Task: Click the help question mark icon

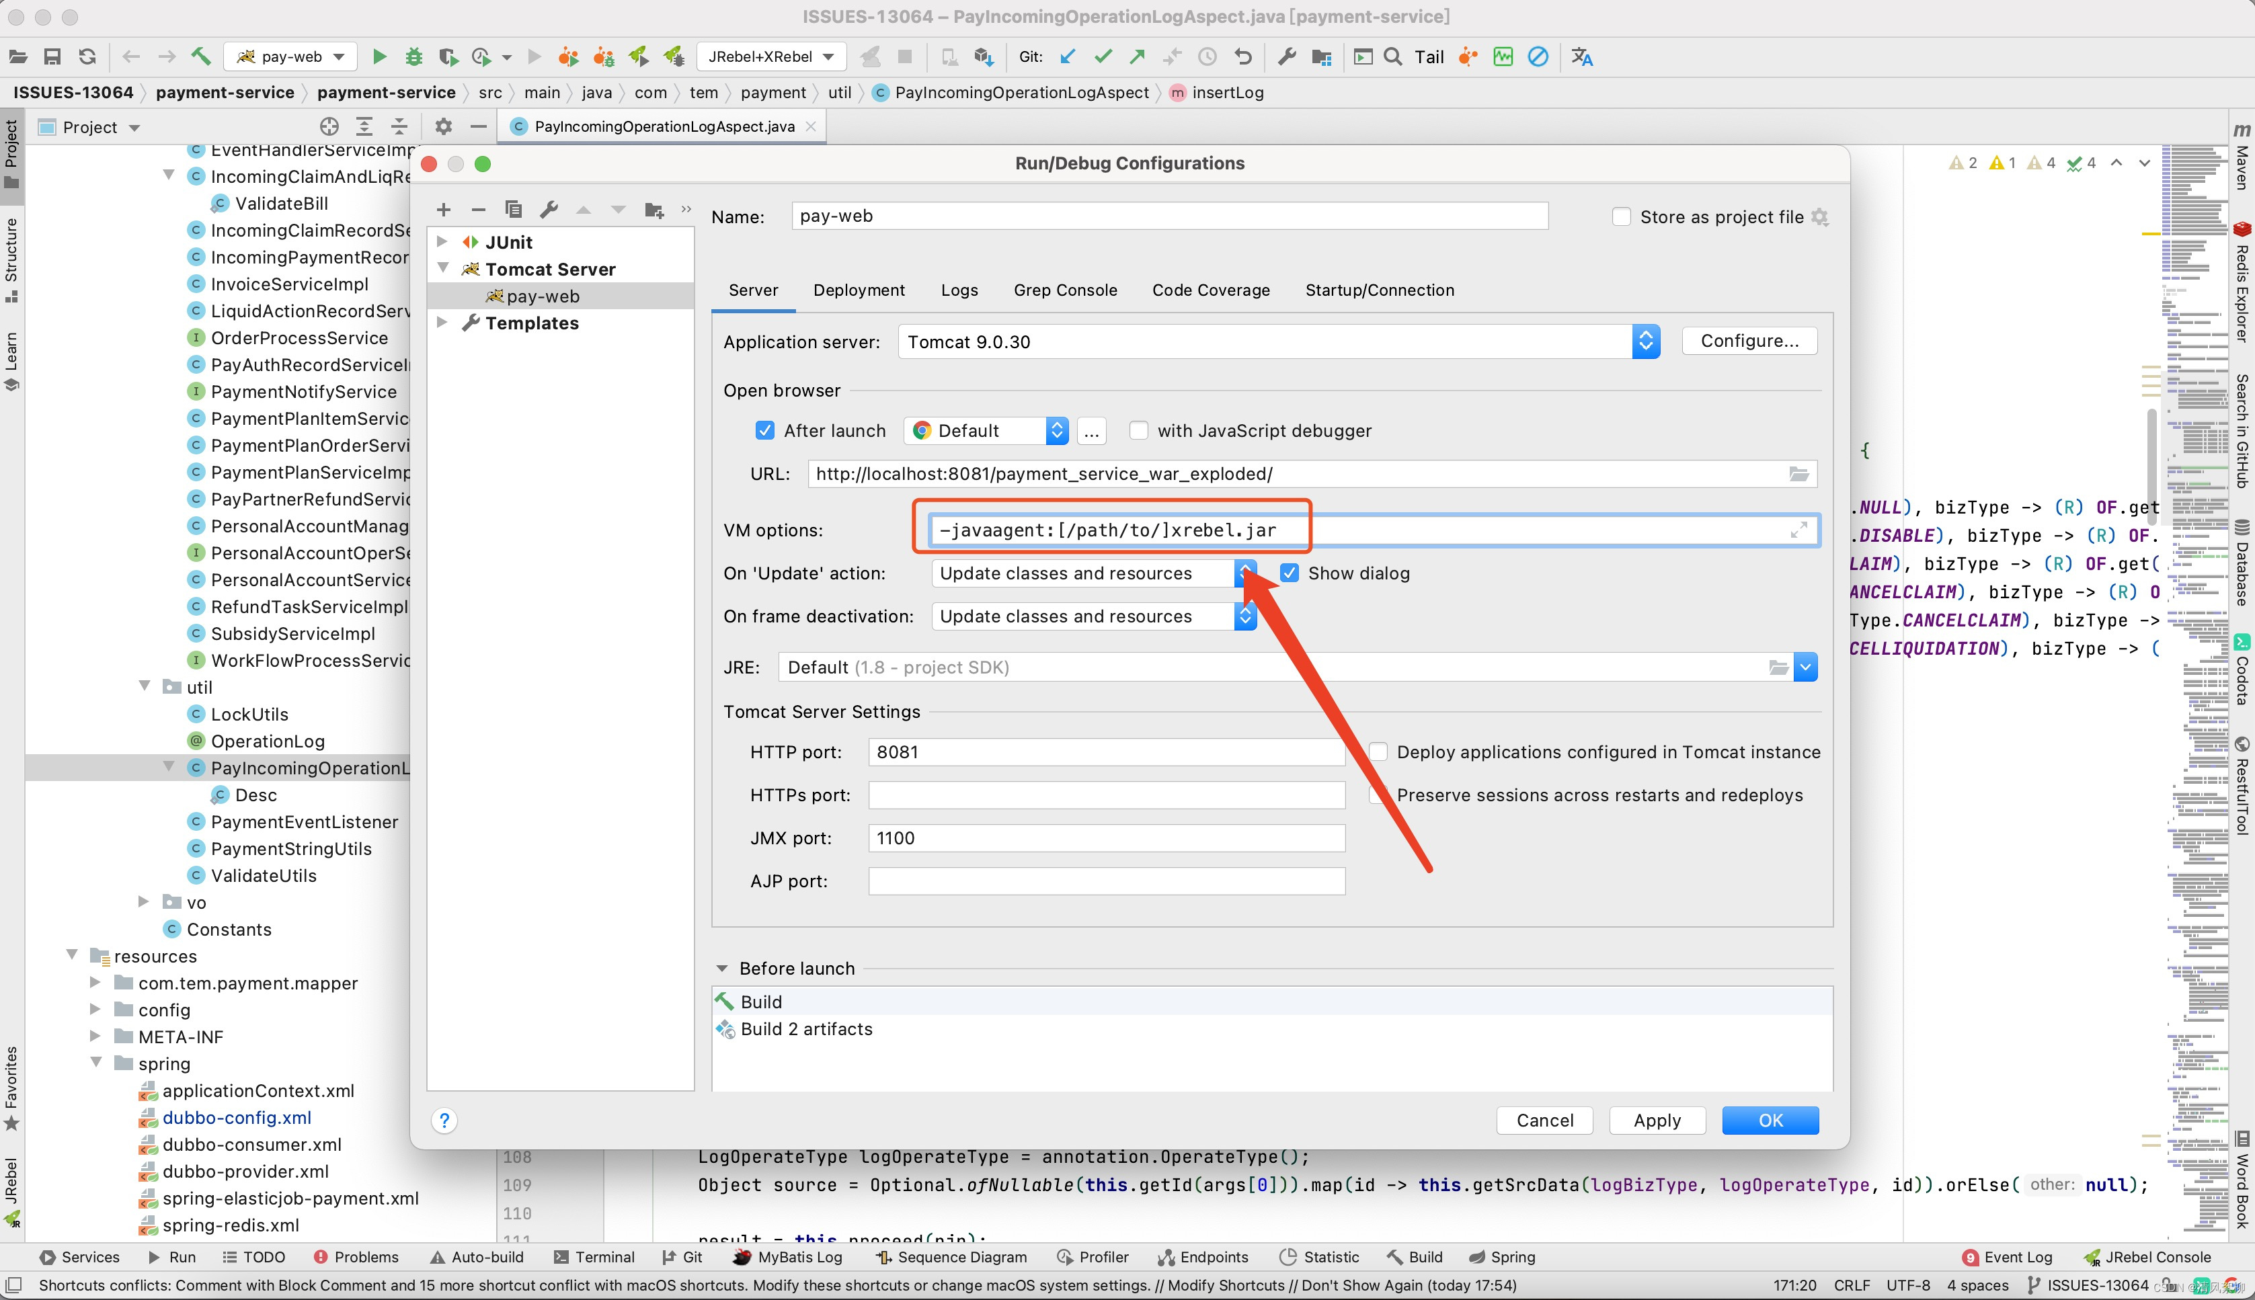Action: pyautogui.click(x=444, y=1121)
